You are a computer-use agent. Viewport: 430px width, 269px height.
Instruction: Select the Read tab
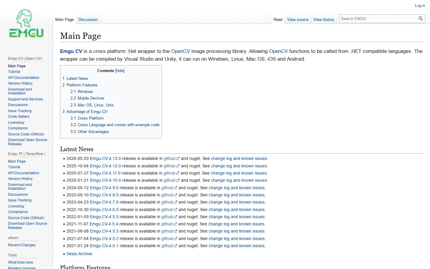pyautogui.click(x=278, y=19)
